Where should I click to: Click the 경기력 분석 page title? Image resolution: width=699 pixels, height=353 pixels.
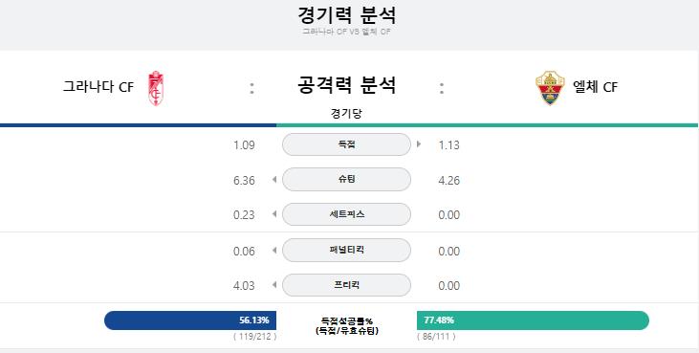coord(346,14)
